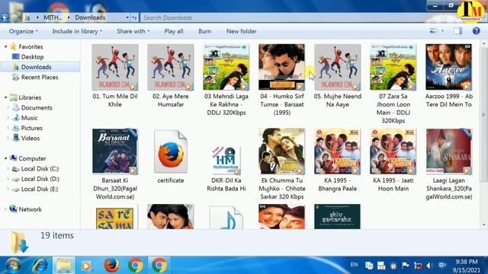Open the view options dropdown arrow
The height and width of the screenshot is (274, 488).
tap(442, 30)
